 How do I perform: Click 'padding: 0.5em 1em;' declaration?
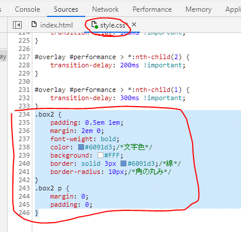pyautogui.click(x=87, y=122)
